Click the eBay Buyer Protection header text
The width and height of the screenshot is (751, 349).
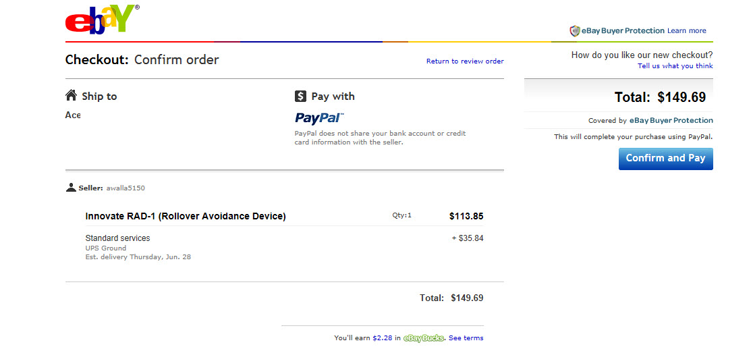click(623, 31)
